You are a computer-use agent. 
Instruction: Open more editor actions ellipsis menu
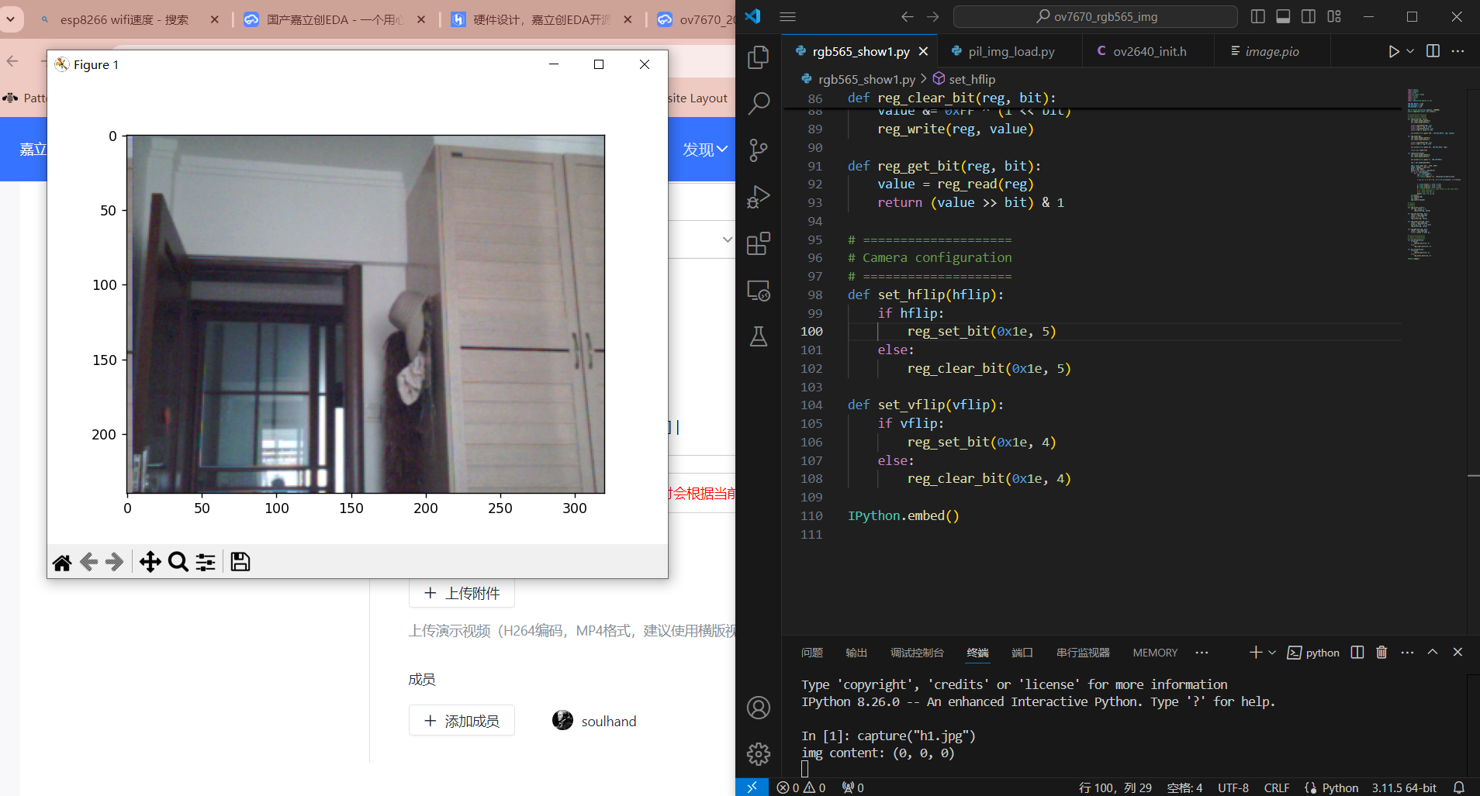coord(1458,51)
